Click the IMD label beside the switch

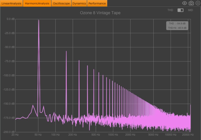tap(190, 10)
